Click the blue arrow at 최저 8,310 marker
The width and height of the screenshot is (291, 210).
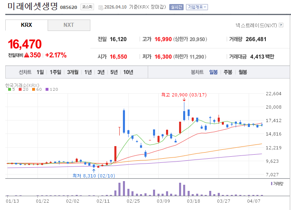[x=94, y=170]
